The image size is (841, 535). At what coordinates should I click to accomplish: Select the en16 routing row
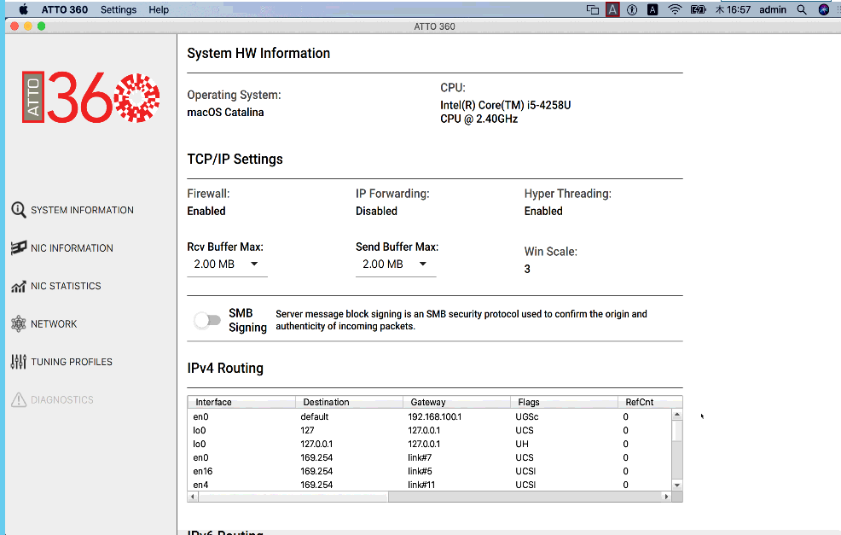(x=430, y=471)
